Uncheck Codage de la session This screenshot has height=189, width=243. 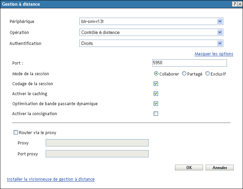pos(156,84)
